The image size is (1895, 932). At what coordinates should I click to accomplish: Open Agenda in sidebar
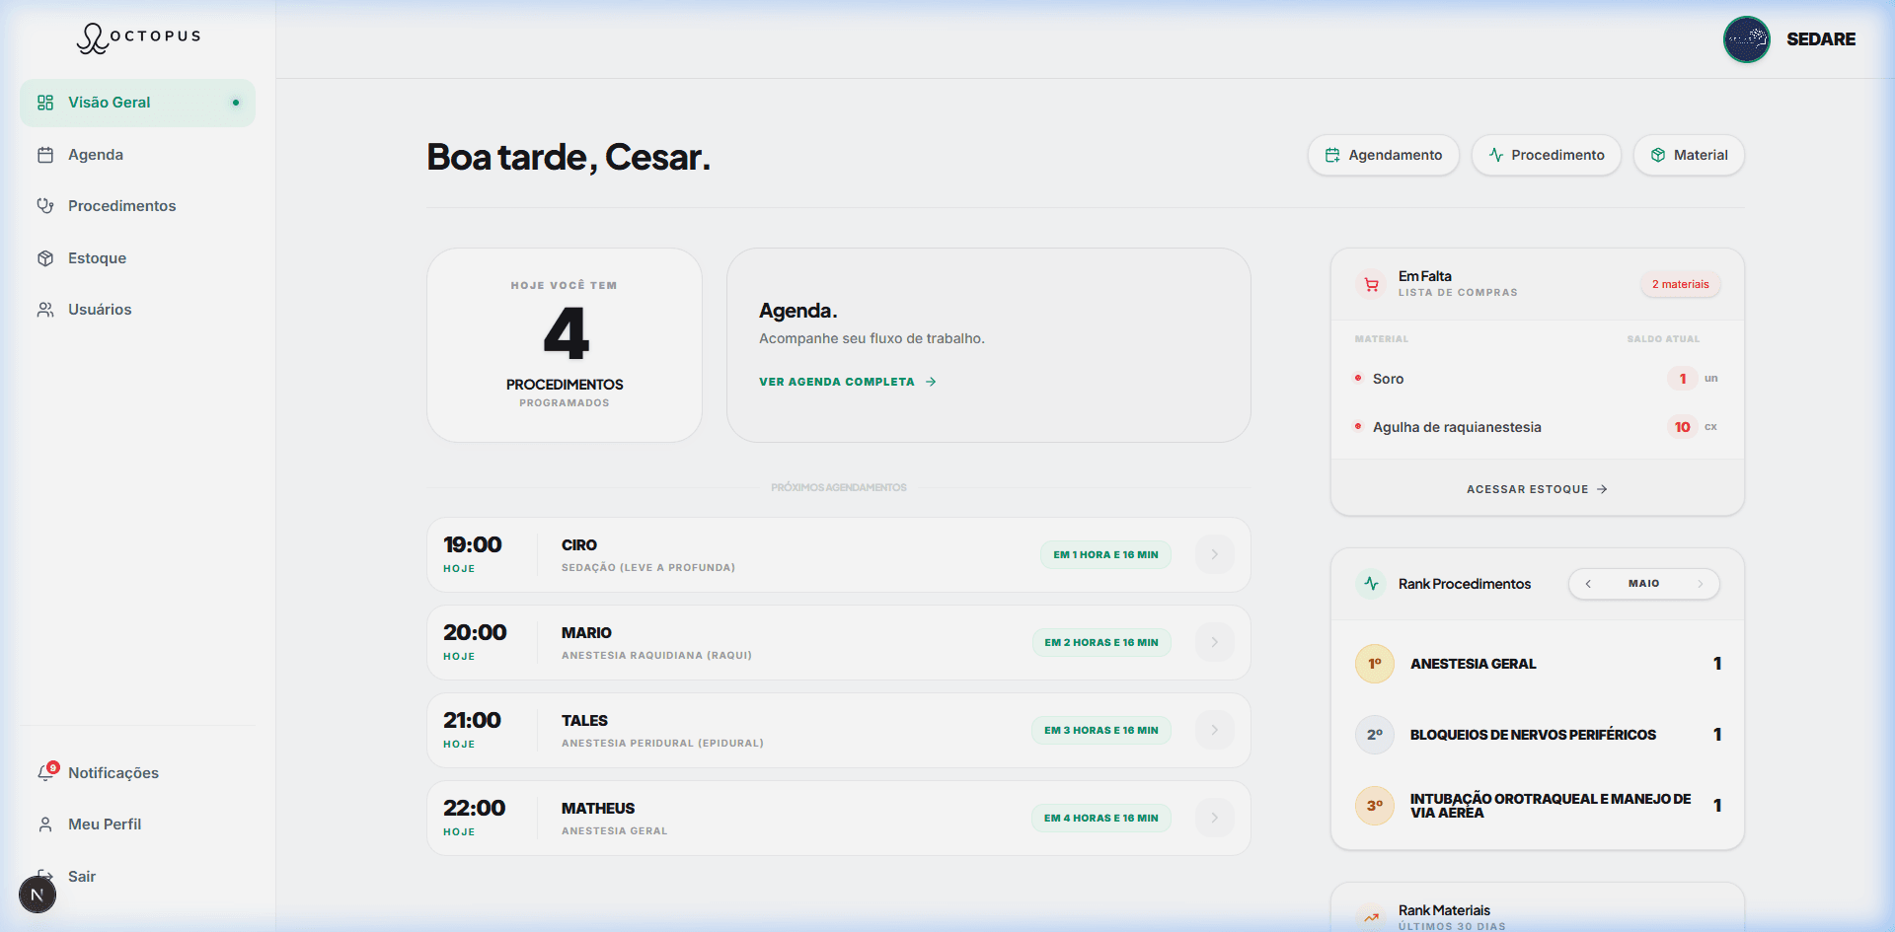[x=137, y=155]
